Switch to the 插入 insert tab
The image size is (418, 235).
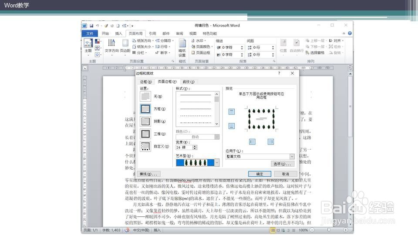[118, 34]
